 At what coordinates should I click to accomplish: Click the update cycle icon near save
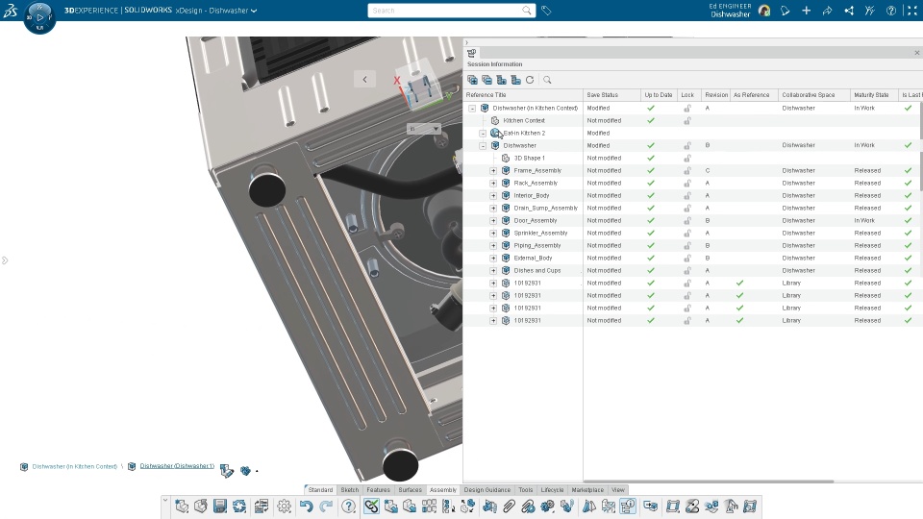pyautogui.click(x=239, y=507)
